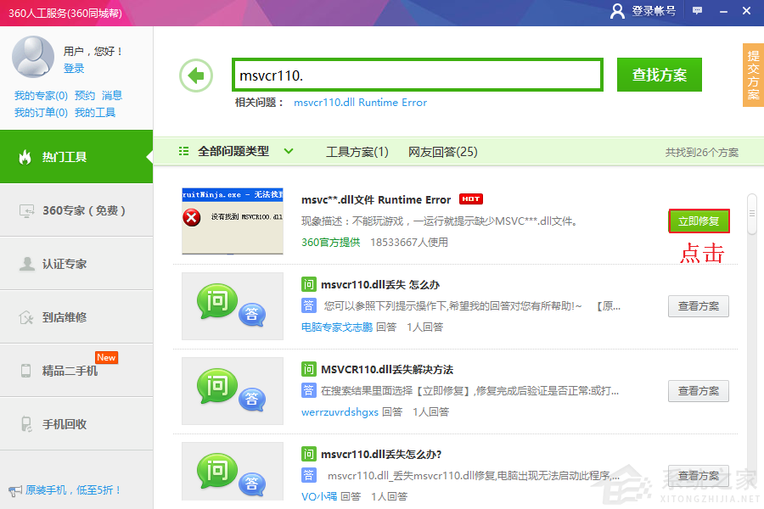Click the monitor icon for 360专家（免费）
This screenshot has height=509, width=764.
pos(26,210)
